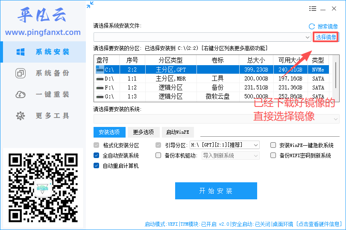Viewport: 346px width, 230px height.
Task: Switch to the 启动WinPE tab
Action: pyautogui.click(x=178, y=132)
